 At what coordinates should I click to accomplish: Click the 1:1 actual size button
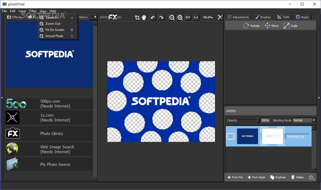[196, 17]
